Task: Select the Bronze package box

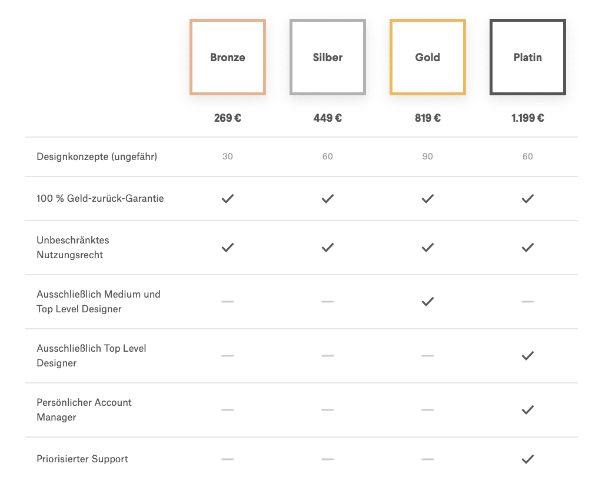Action: 228,57
